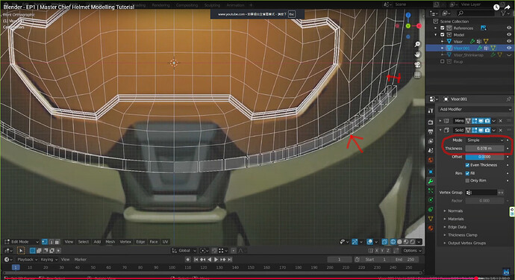Open the Vertex menu
Image resolution: width=515 pixels, height=280 pixels.
click(125, 242)
